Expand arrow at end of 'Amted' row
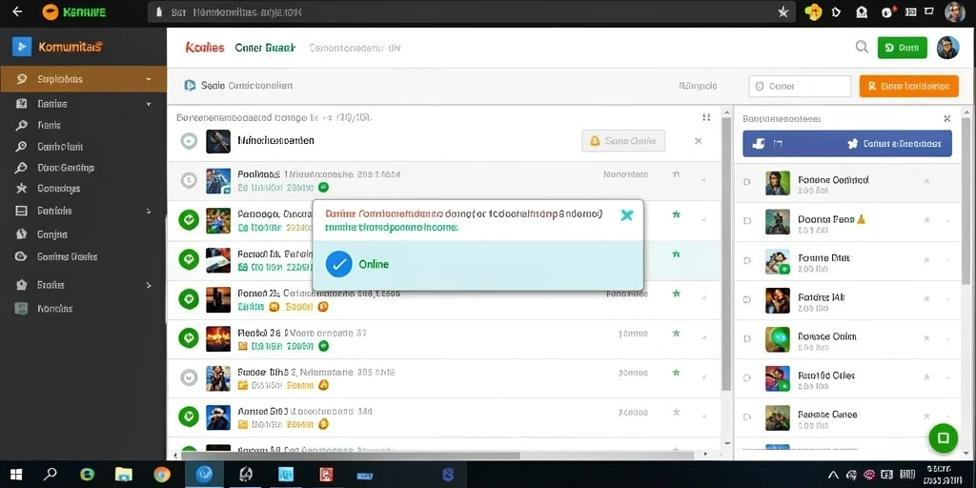 tap(704, 417)
